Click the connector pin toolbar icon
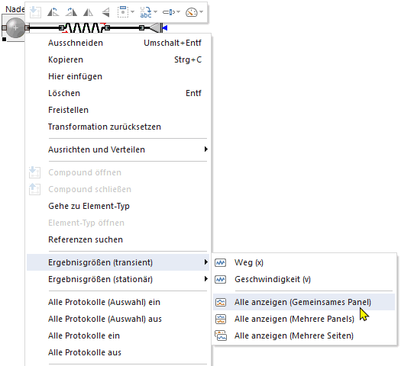Screen dimensions: 401x366 [x=169, y=12]
